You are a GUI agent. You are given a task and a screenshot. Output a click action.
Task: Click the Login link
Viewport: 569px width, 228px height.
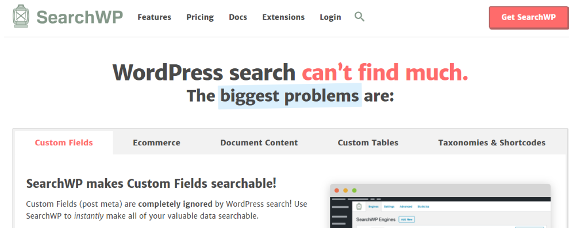click(330, 17)
